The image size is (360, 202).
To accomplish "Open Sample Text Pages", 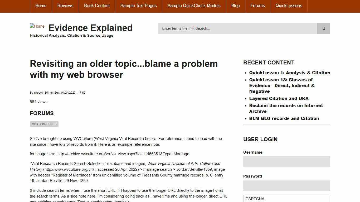I will [138, 6].
